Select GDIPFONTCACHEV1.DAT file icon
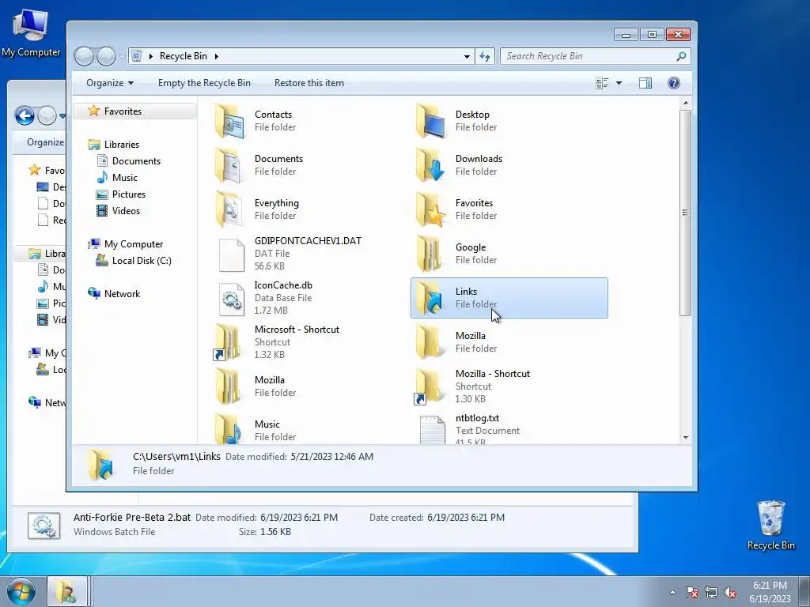Image resolution: width=810 pixels, height=607 pixels. tap(231, 254)
